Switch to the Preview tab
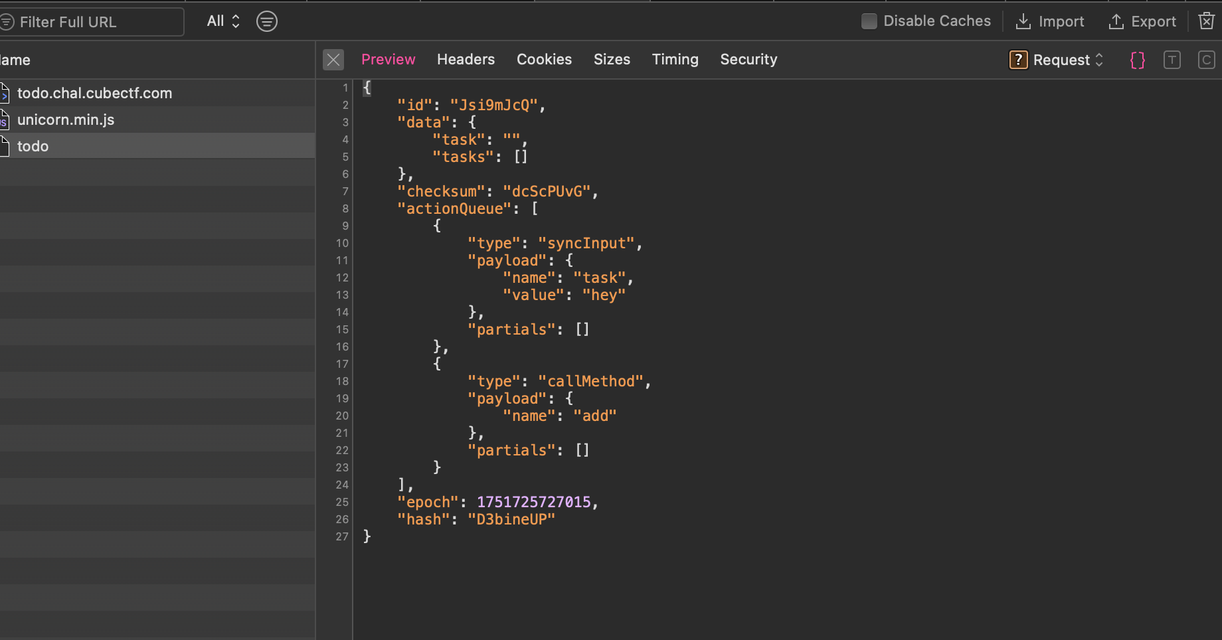The image size is (1222, 640). pyautogui.click(x=388, y=60)
